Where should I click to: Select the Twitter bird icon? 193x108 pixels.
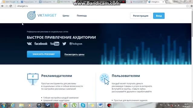click(x=64, y=43)
